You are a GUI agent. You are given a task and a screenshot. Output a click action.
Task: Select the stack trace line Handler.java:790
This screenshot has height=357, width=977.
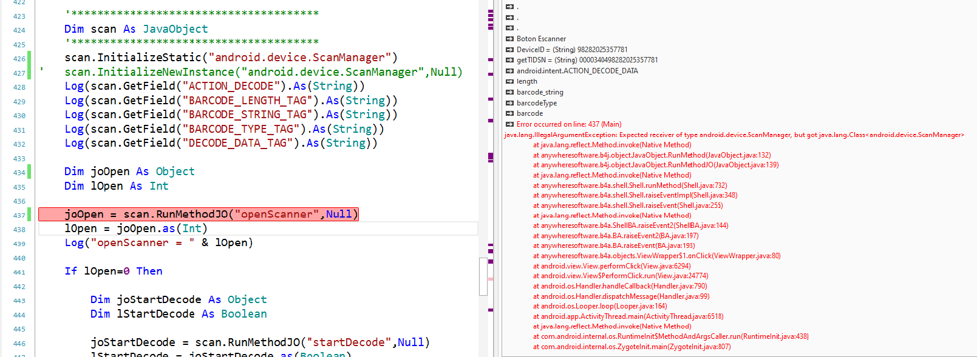point(620,286)
